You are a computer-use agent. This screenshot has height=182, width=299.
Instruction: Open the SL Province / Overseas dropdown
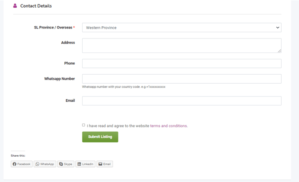click(x=181, y=28)
